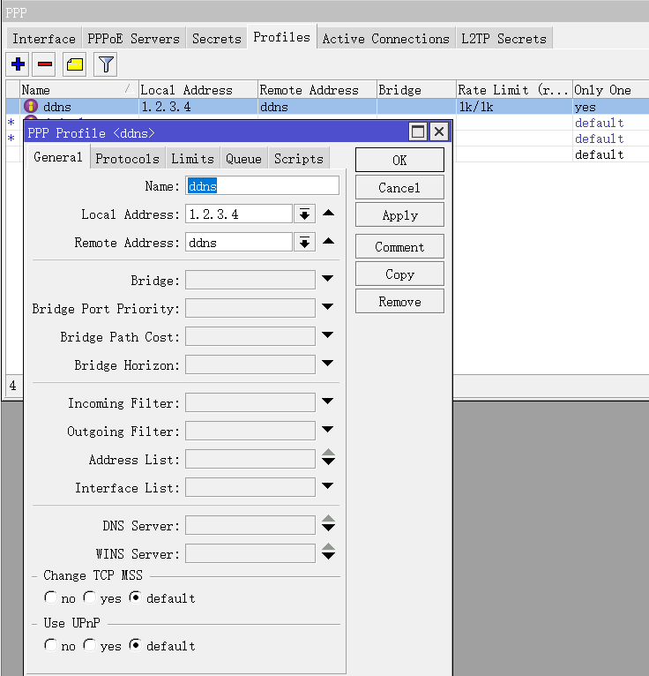Open the funnel Filter icon
649x676 pixels.
[106, 64]
